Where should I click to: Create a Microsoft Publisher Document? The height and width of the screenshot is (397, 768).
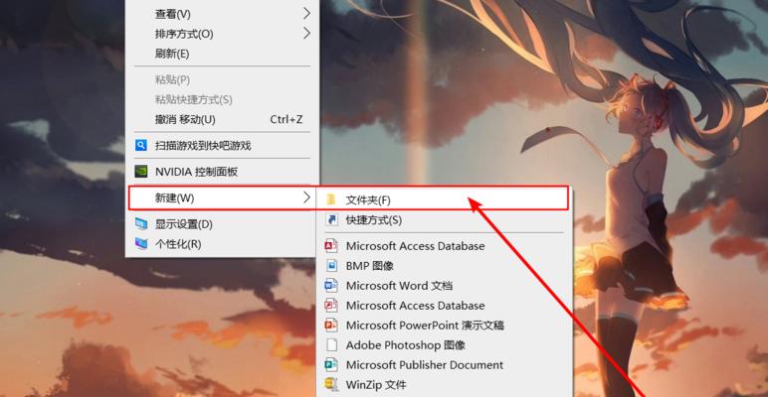445,364
